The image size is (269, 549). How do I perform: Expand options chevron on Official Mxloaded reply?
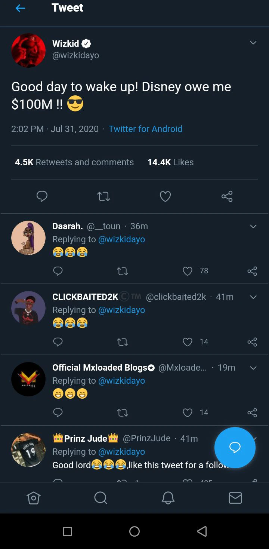[x=253, y=368]
